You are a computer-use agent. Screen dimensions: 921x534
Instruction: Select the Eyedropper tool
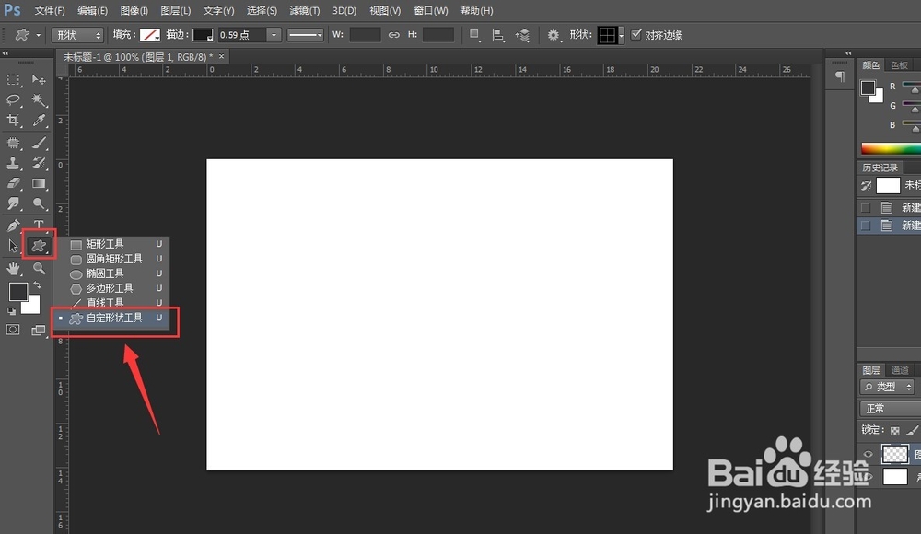point(39,121)
